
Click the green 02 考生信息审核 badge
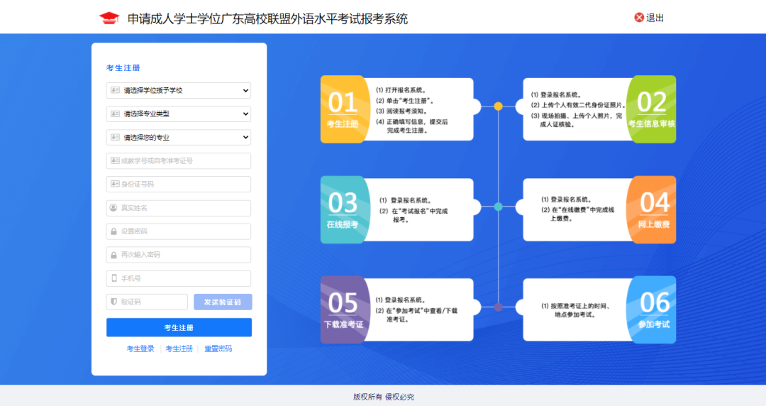652,109
